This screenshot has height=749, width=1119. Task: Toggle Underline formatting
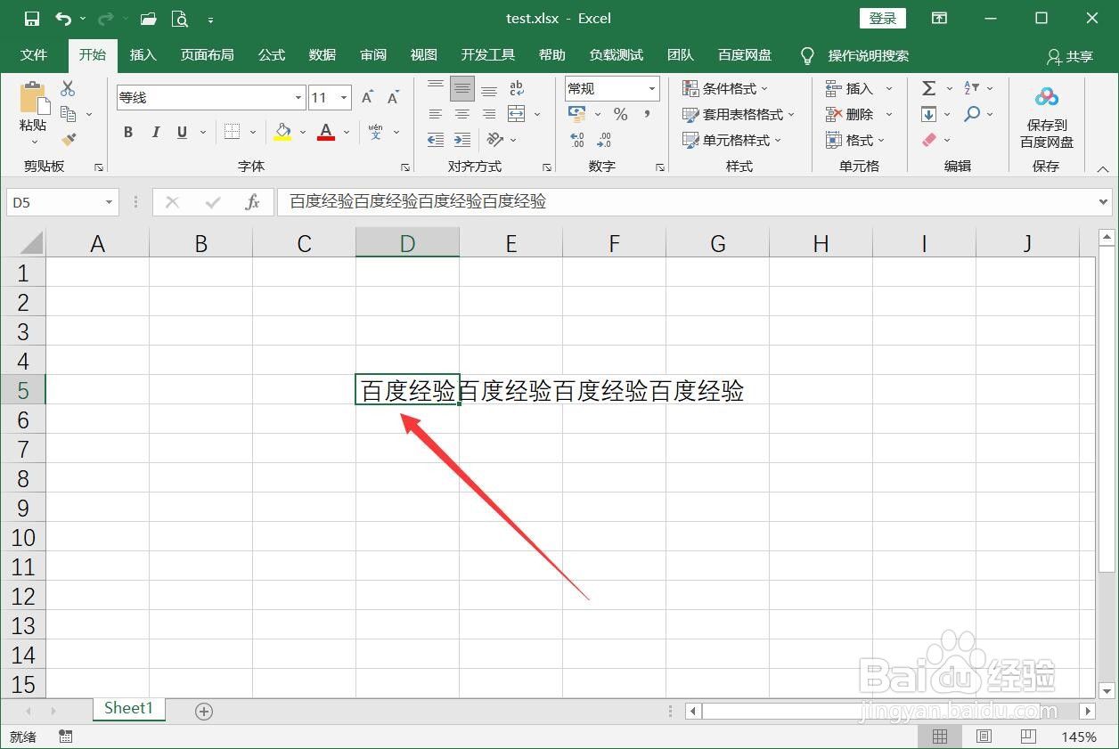click(182, 132)
